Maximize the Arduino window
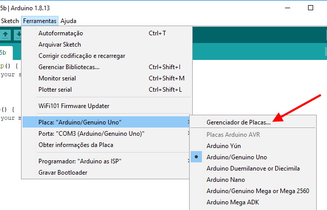Image resolution: width=327 pixels, height=210 pixels. [x=311, y=8]
